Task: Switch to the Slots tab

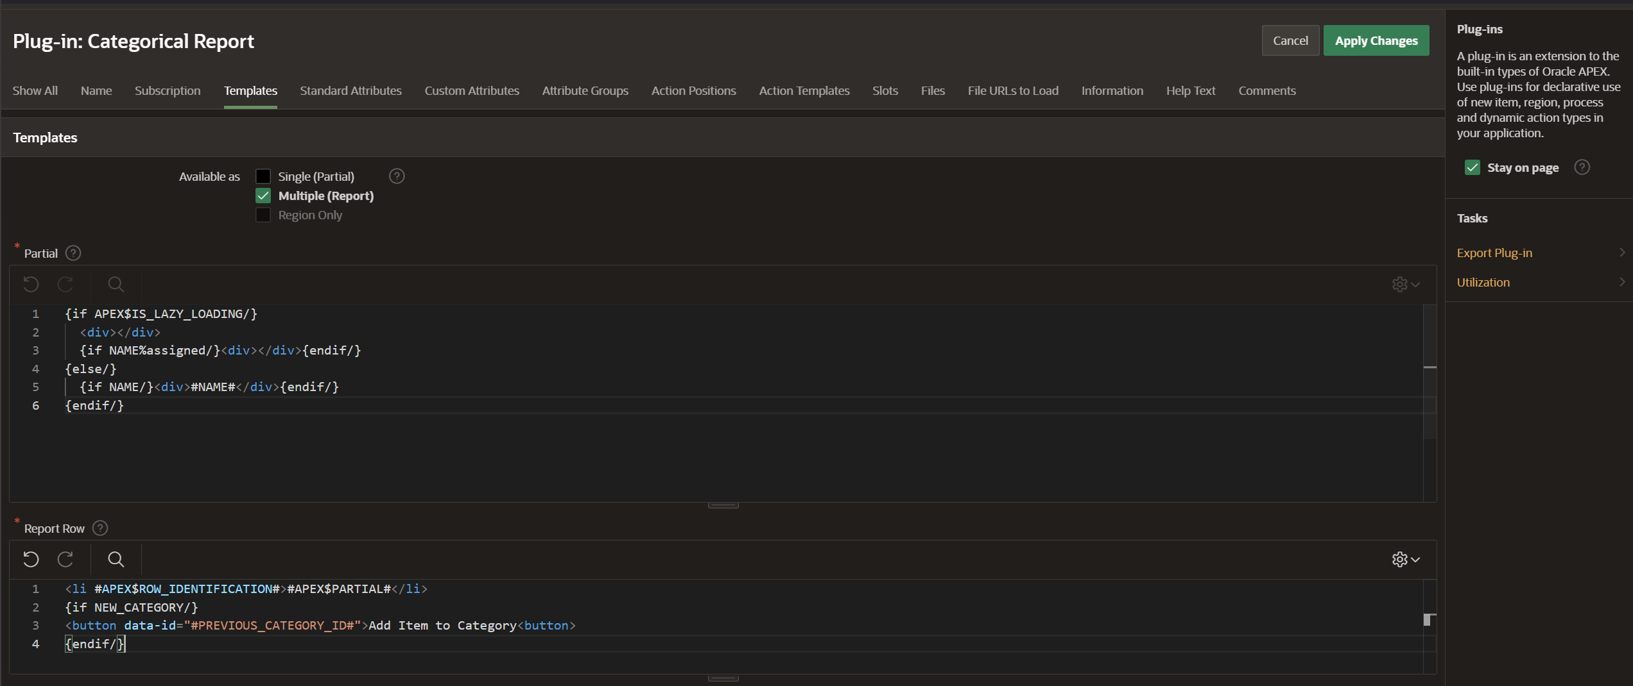Action: [x=885, y=91]
